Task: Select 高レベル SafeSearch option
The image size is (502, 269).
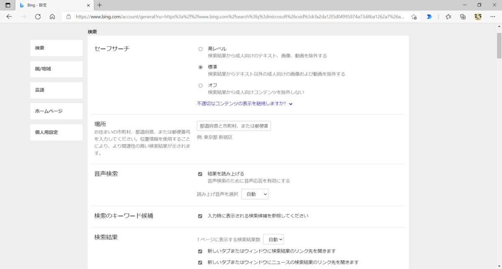Action: [200, 49]
